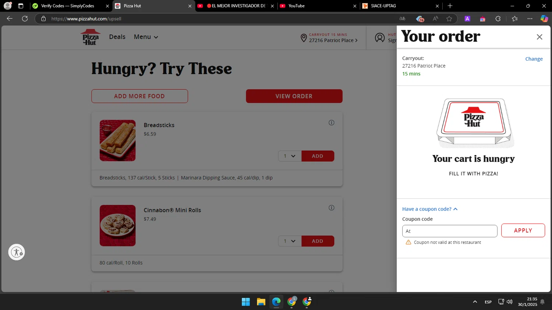Click Breadsticks item title

coord(159,125)
